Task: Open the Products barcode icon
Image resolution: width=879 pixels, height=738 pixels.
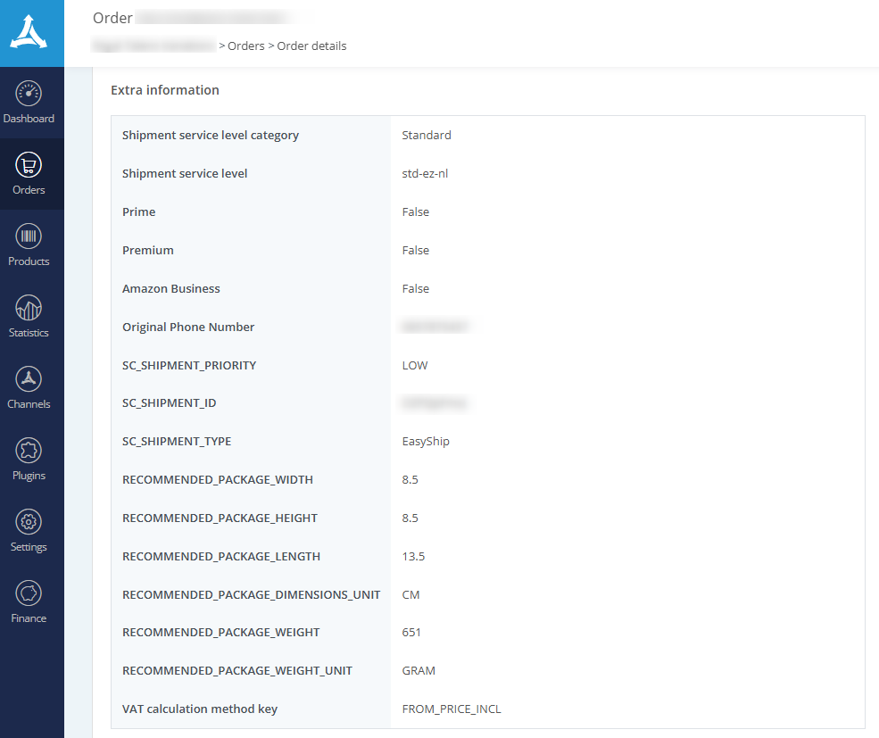Action: [x=29, y=236]
